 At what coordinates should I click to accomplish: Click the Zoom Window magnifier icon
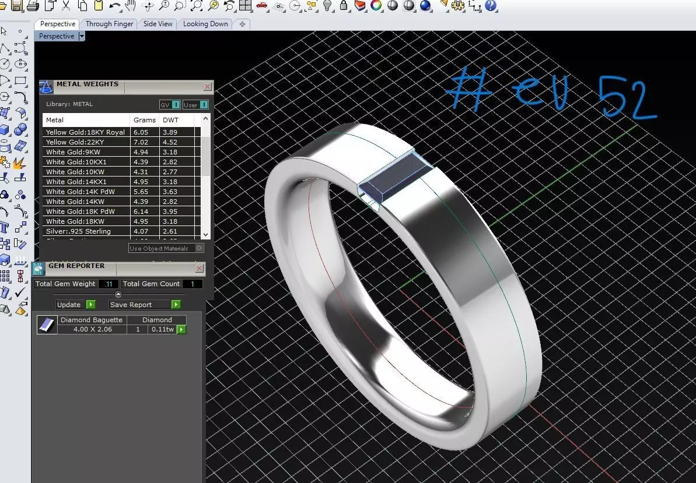(x=180, y=5)
